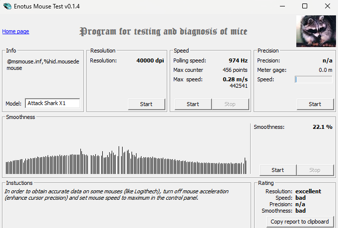Screen dimensions: 338x228
Task: Click the Model field containing Attack Shark X1
Action: (52, 104)
